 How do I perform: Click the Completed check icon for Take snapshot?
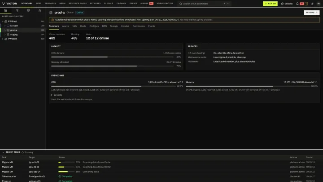pos(60,177)
